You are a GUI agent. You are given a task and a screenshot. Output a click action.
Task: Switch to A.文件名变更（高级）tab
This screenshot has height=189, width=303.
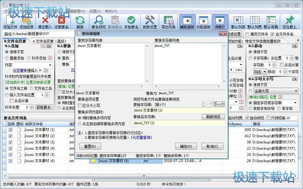click(50, 41)
